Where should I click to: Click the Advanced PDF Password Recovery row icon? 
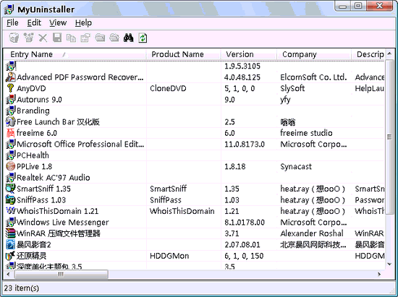[x=10, y=77]
